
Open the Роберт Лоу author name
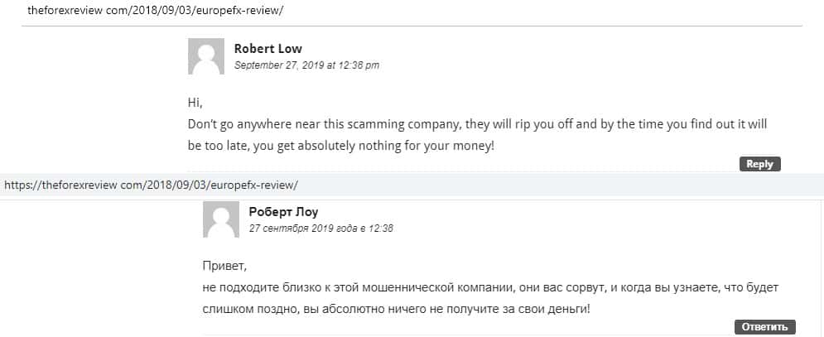[x=283, y=212]
